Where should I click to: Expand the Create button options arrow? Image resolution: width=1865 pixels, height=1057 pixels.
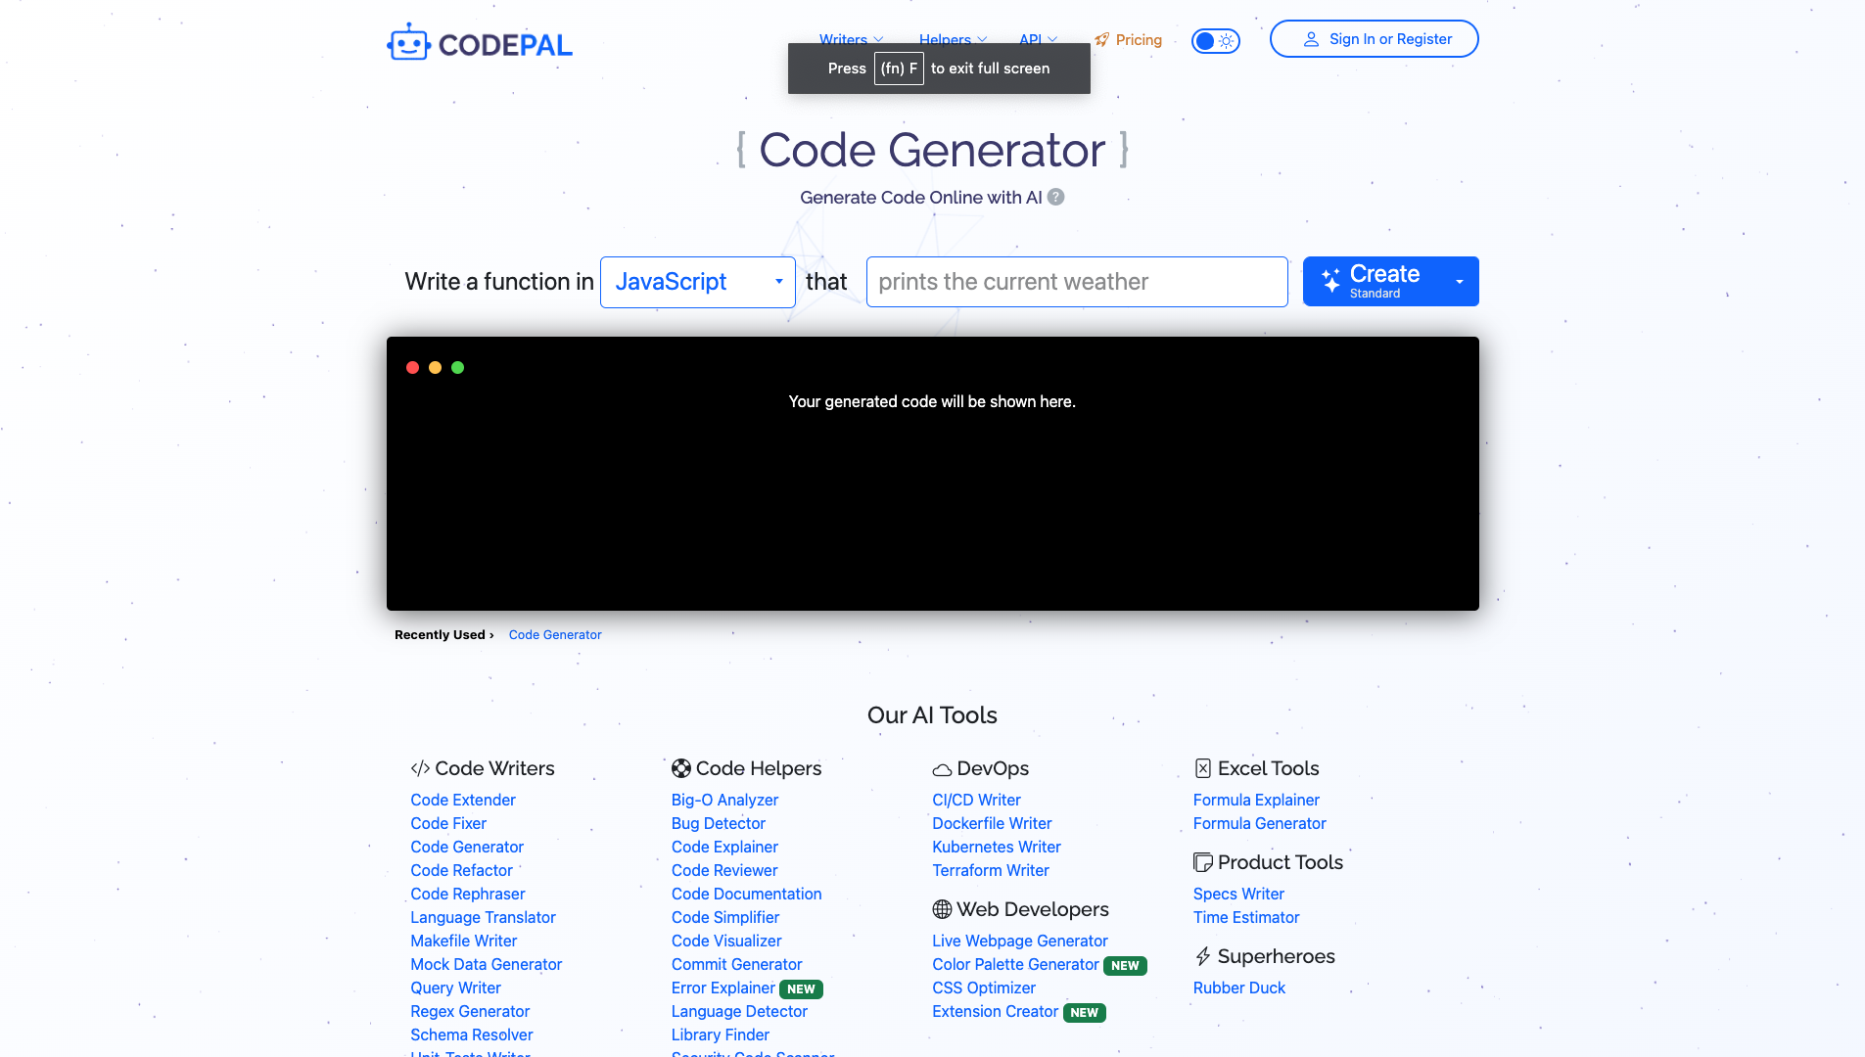pos(1459,282)
